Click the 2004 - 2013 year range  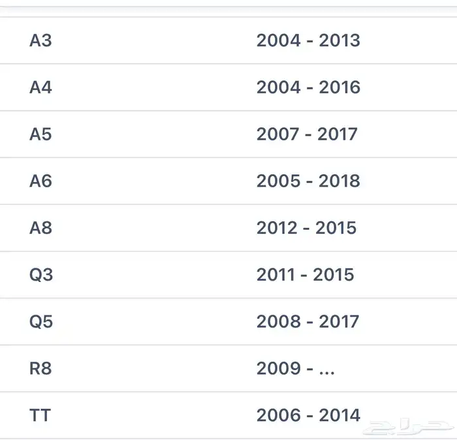308,40
